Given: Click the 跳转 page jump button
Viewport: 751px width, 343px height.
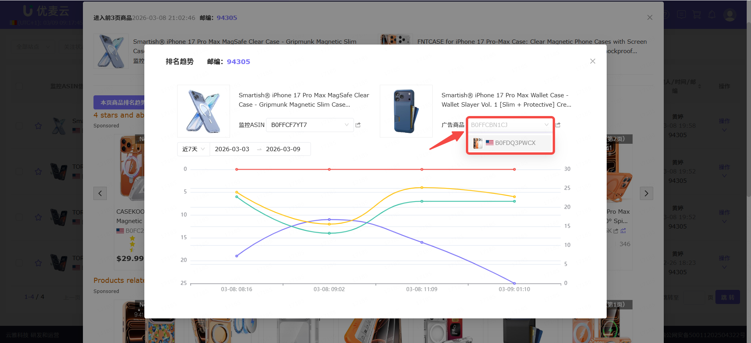Looking at the screenshot, I should (727, 297).
